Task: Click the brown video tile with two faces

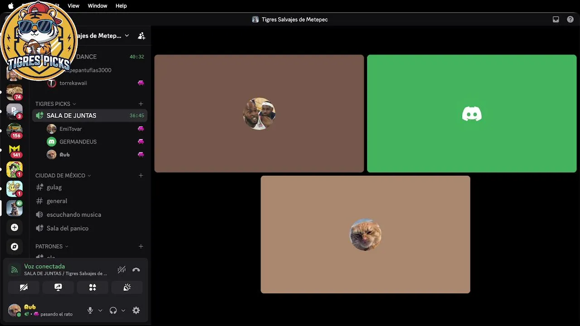Action: pos(259,114)
